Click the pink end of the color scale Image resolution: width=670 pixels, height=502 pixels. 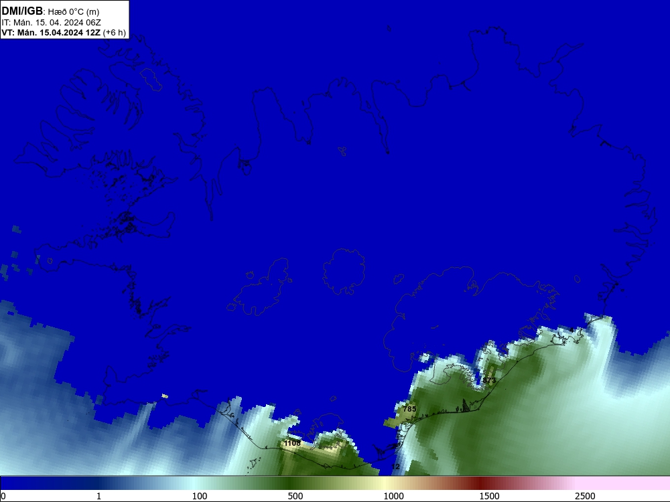624,483
